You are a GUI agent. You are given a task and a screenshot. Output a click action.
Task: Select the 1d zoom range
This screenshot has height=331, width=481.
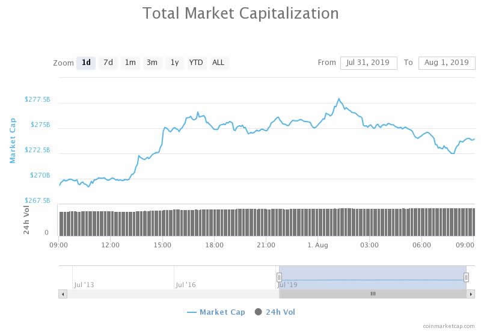point(86,63)
